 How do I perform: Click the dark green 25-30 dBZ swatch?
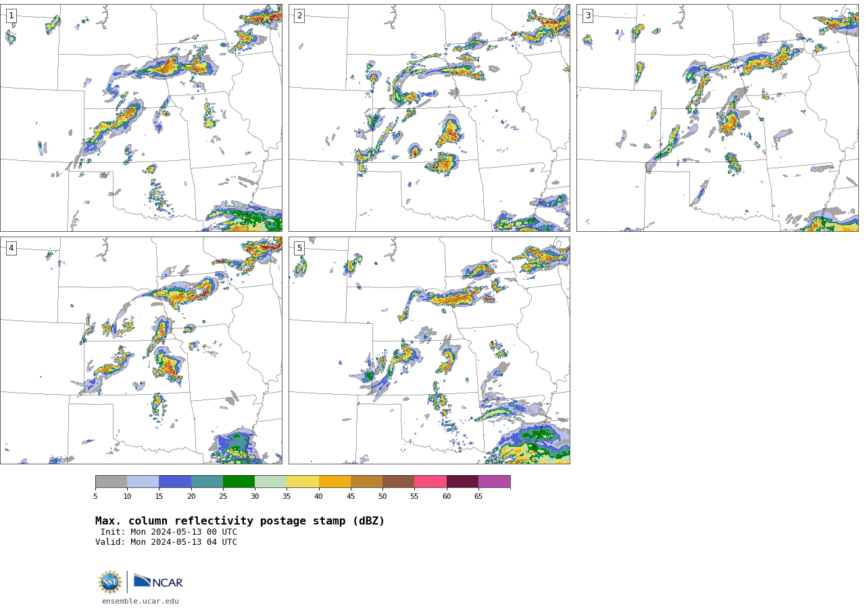click(239, 481)
